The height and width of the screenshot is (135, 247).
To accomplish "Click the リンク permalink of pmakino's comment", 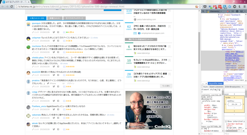I will coord(36,86).
